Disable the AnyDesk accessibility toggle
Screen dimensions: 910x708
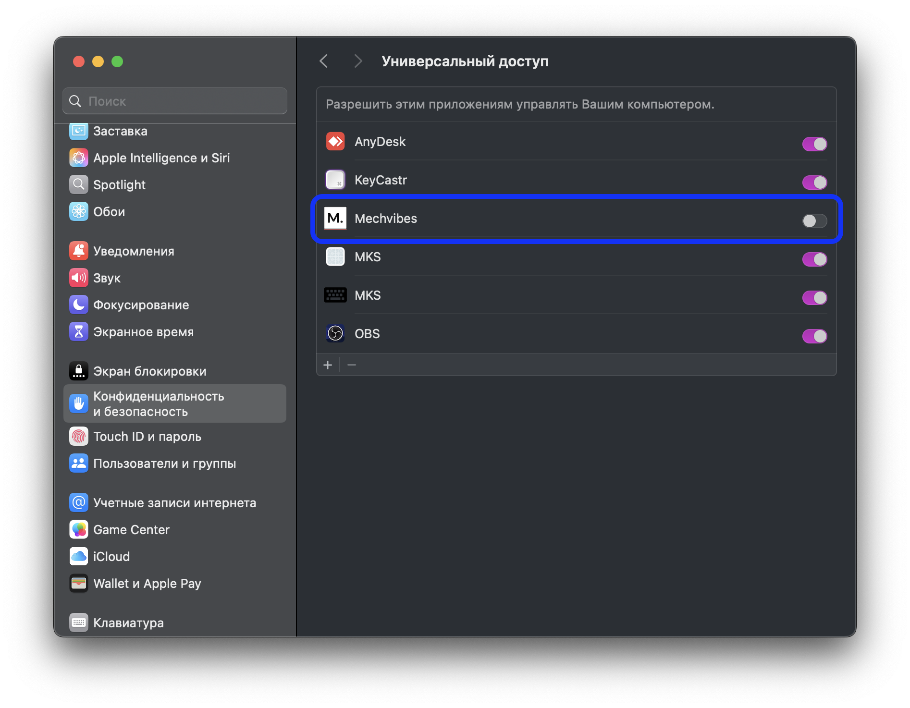[814, 144]
